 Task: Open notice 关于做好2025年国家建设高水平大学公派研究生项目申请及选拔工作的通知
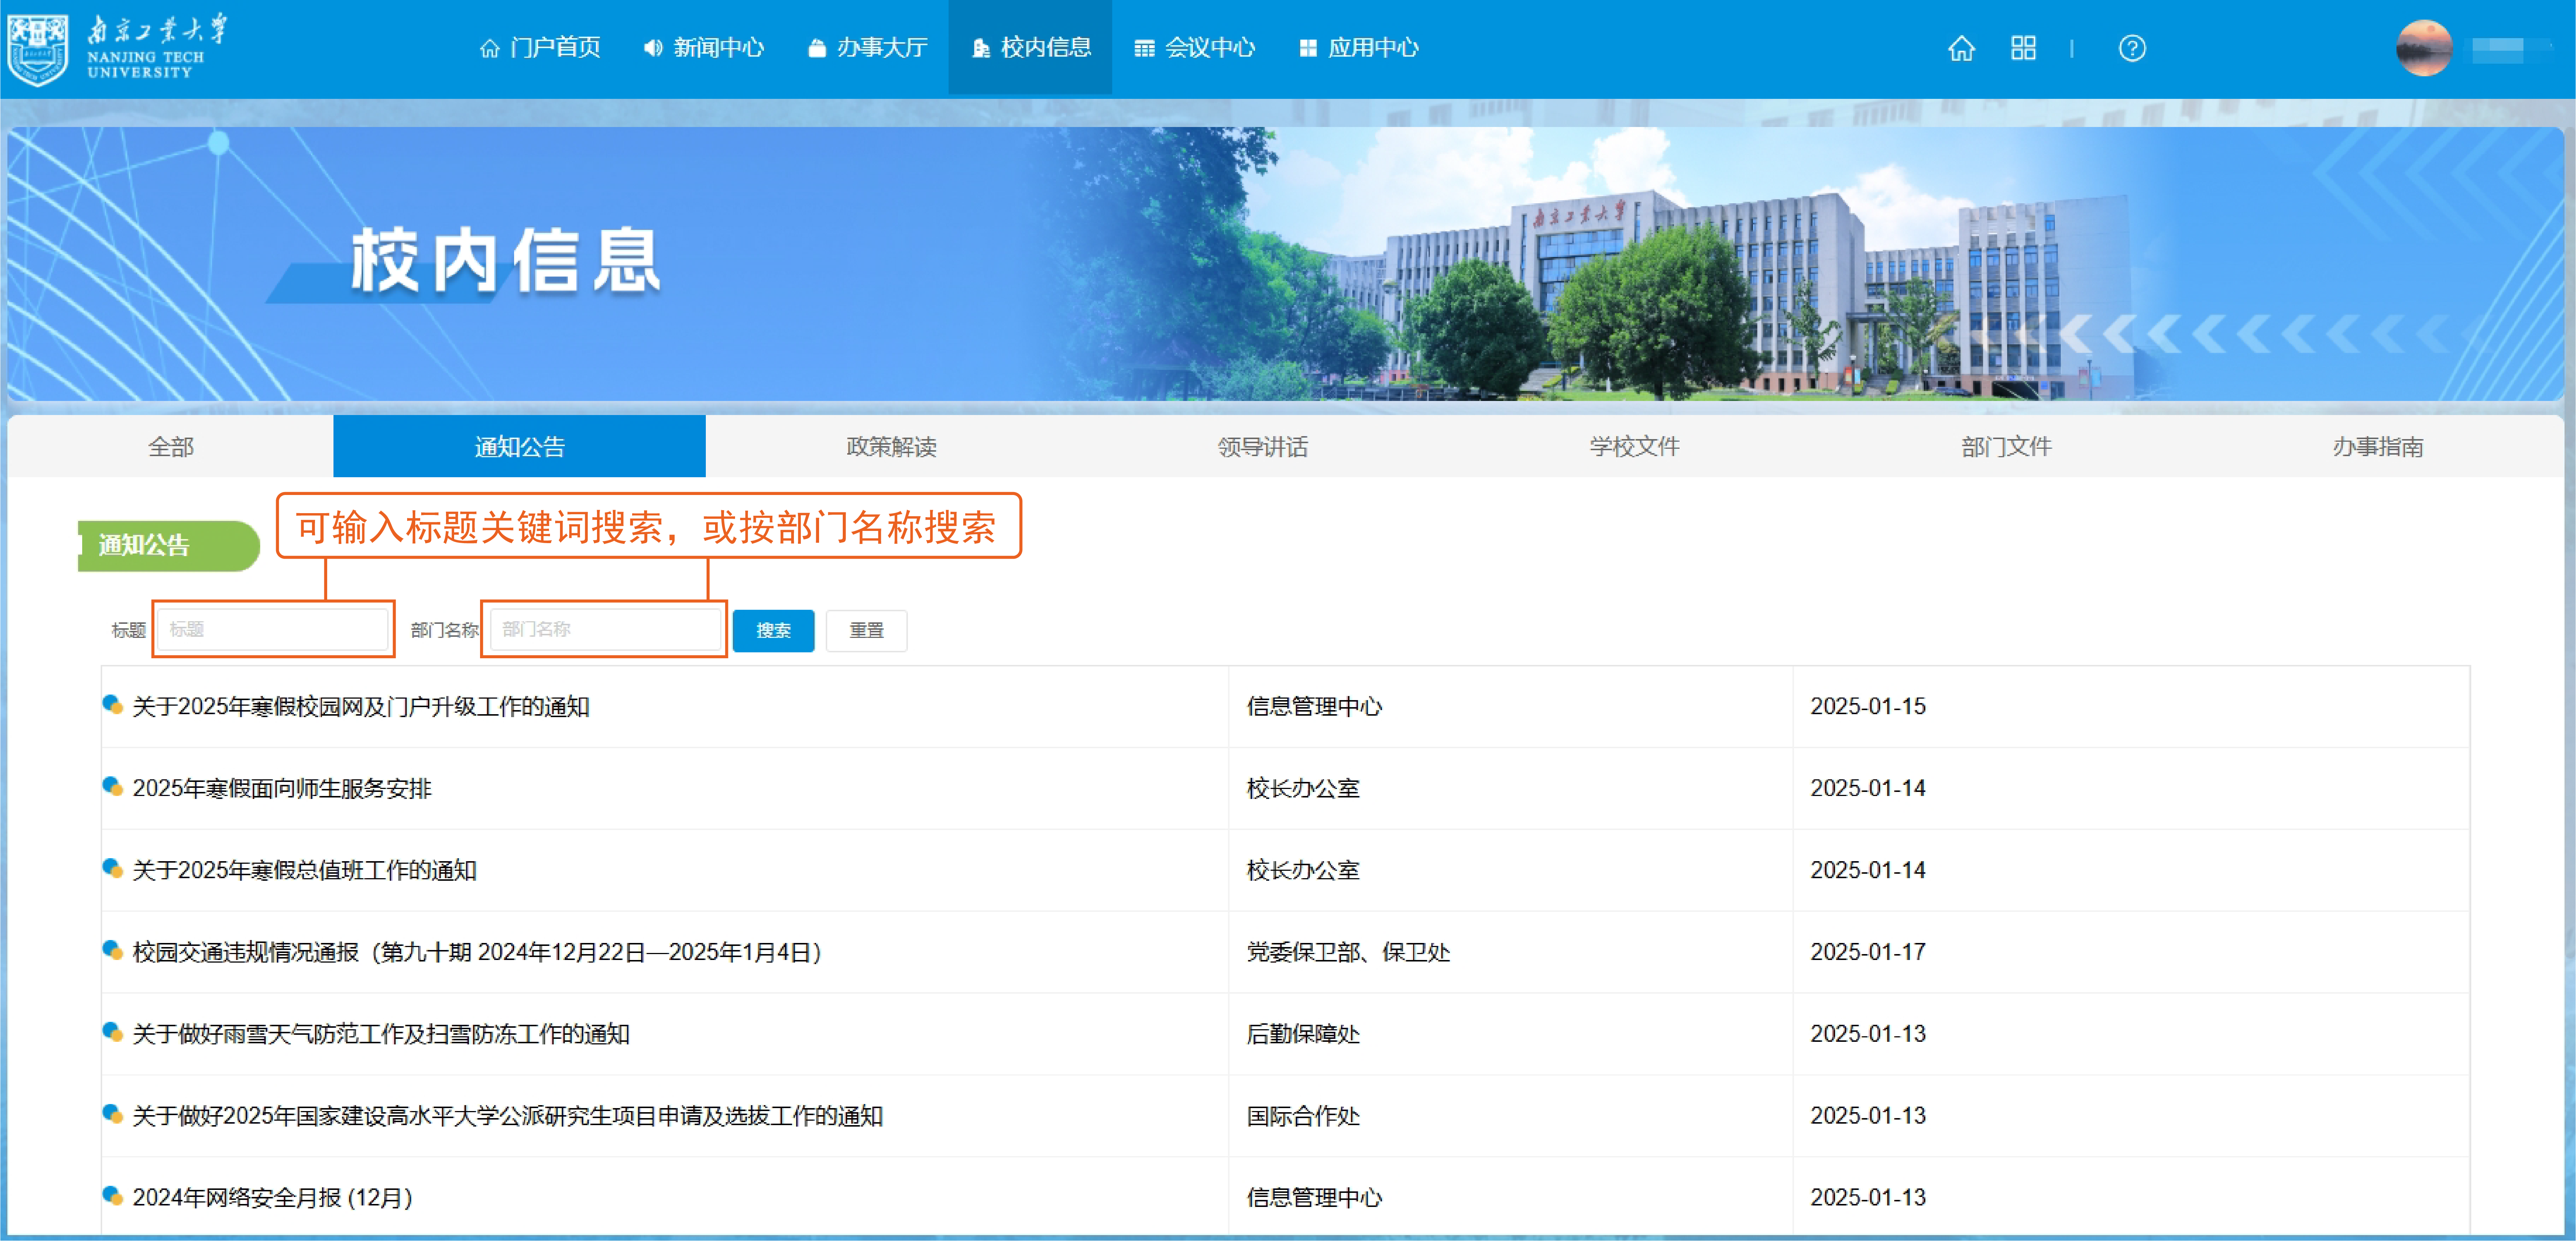(508, 1116)
